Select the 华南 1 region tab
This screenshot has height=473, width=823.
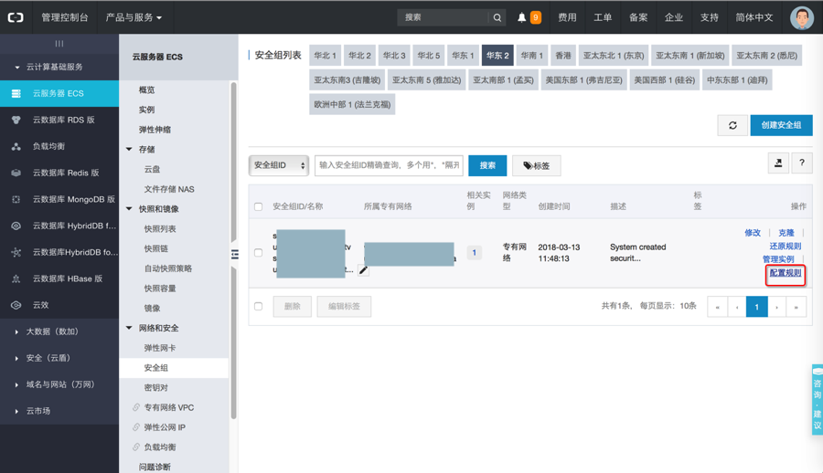pyautogui.click(x=531, y=56)
